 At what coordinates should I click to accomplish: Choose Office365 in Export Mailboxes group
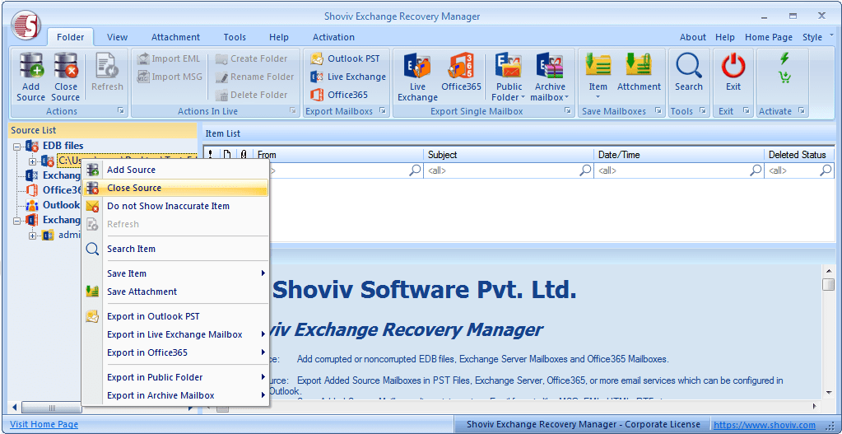point(339,95)
